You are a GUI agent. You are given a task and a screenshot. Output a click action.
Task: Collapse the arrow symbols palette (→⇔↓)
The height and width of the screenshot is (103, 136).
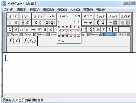coord(63,16)
